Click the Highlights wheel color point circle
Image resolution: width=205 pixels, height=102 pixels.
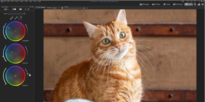click(x=9, y=28)
